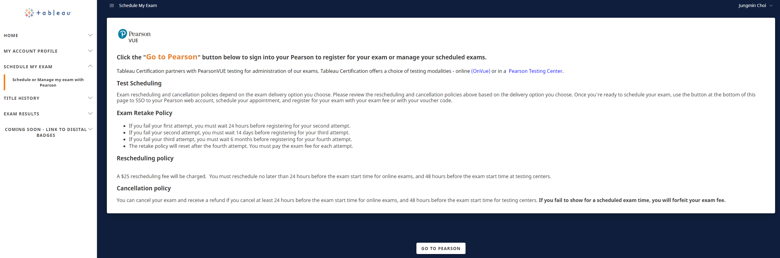The width and height of the screenshot is (780, 258).
Task: Click the Cancellation policy heading
Action: click(x=144, y=188)
